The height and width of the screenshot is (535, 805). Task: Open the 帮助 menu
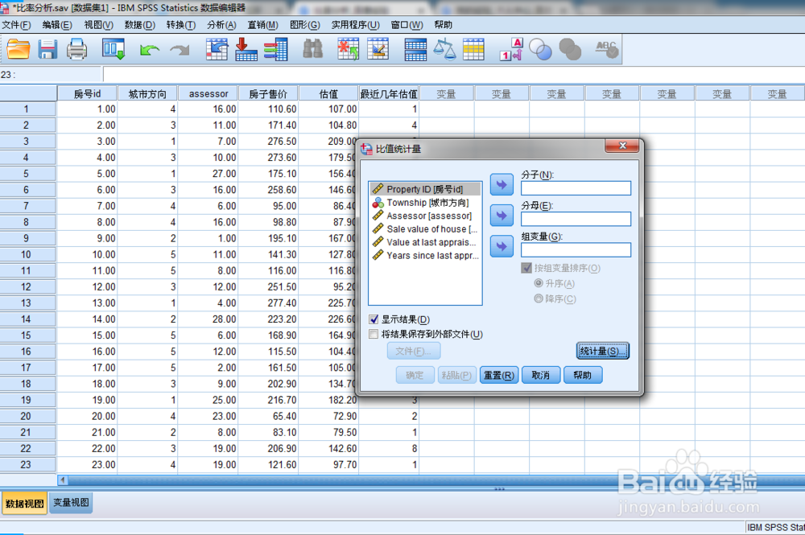[443, 25]
